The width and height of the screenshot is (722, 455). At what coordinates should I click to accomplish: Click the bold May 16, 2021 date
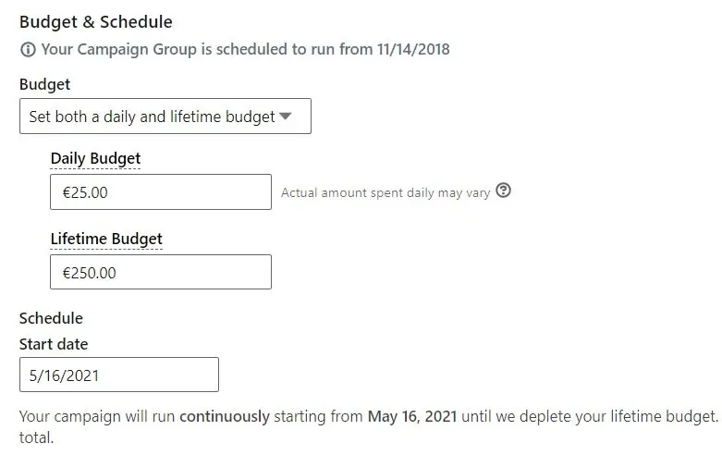pos(412,416)
